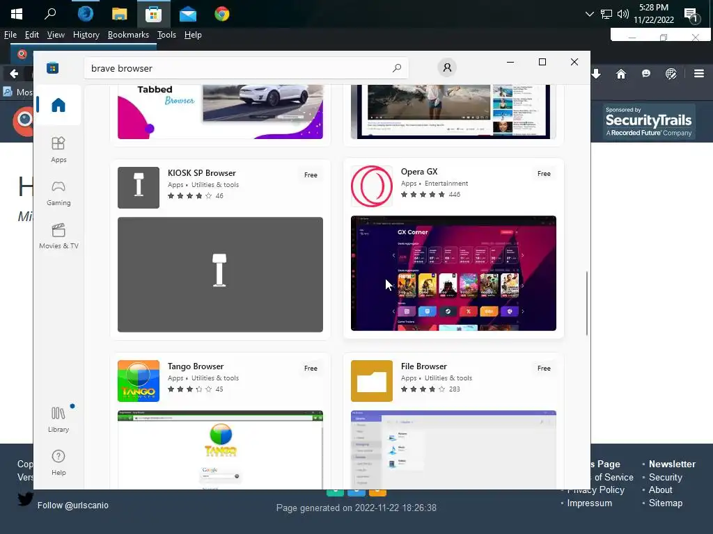Viewport: 713px width, 534px height.
Task: Click Free button for Tango Browser
Action: point(311,369)
